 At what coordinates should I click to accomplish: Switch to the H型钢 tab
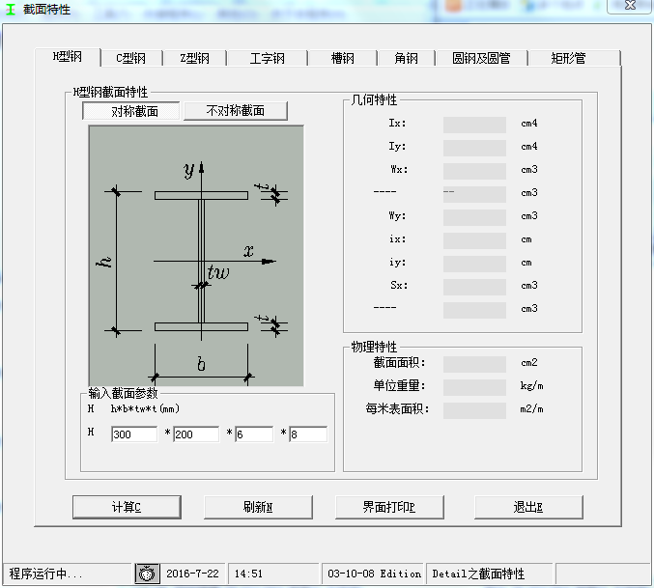68,57
